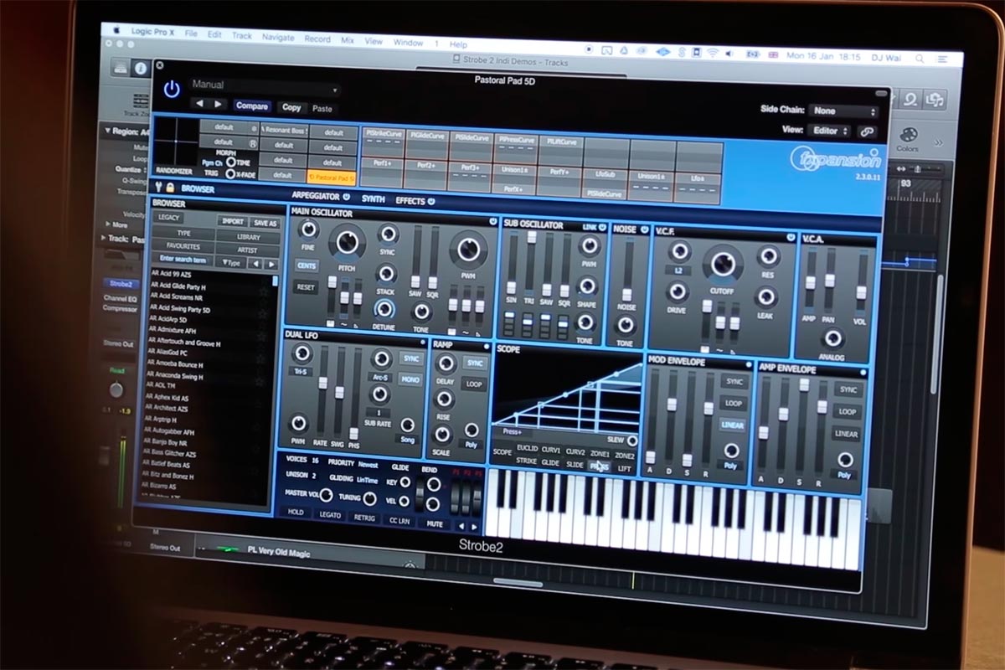
Task: Open the Manual preset dropdown
Action: click(x=265, y=85)
